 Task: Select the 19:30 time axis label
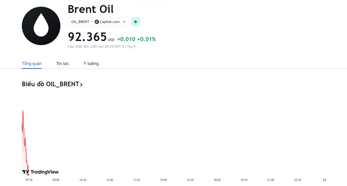coord(244,180)
